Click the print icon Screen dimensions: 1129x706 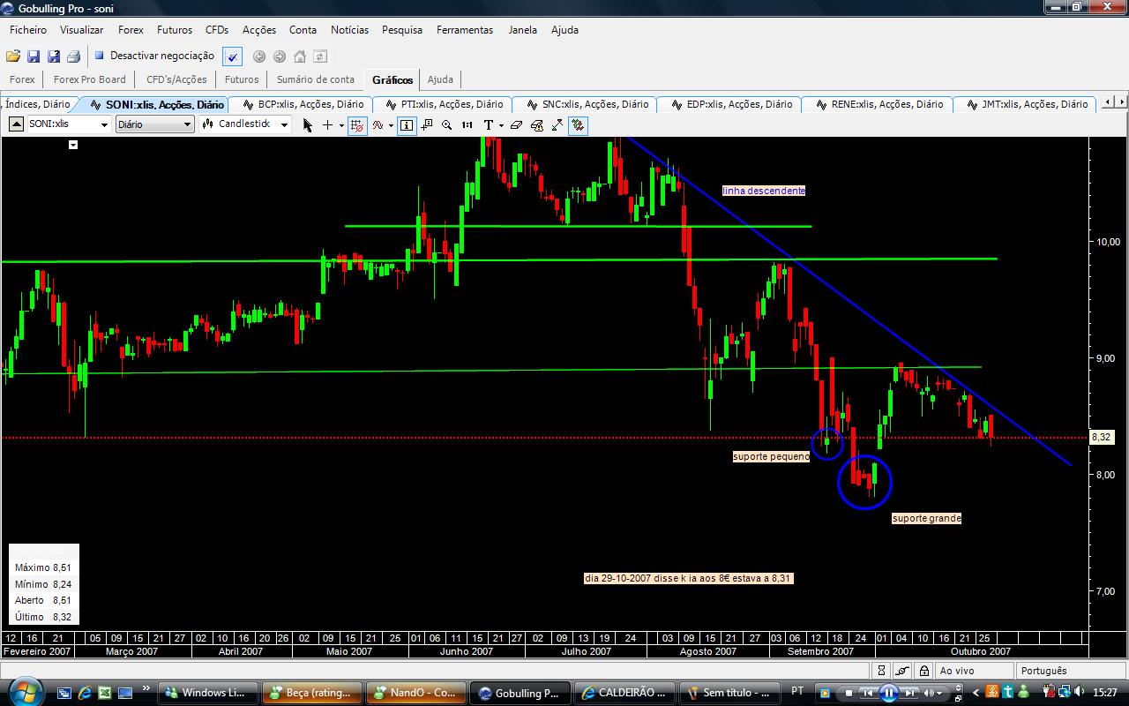[x=74, y=56]
